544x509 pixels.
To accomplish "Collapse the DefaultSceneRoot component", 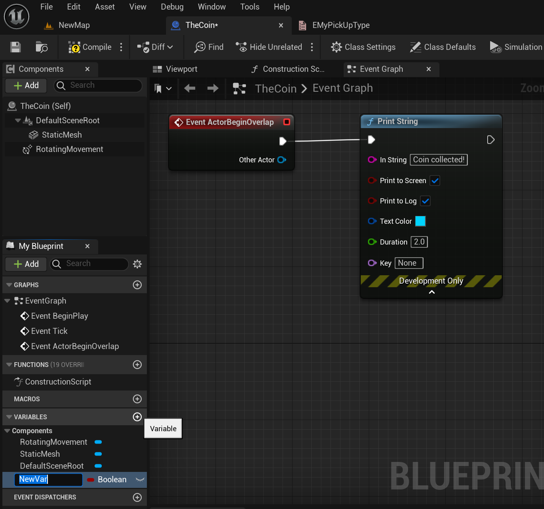I will (x=18, y=120).
